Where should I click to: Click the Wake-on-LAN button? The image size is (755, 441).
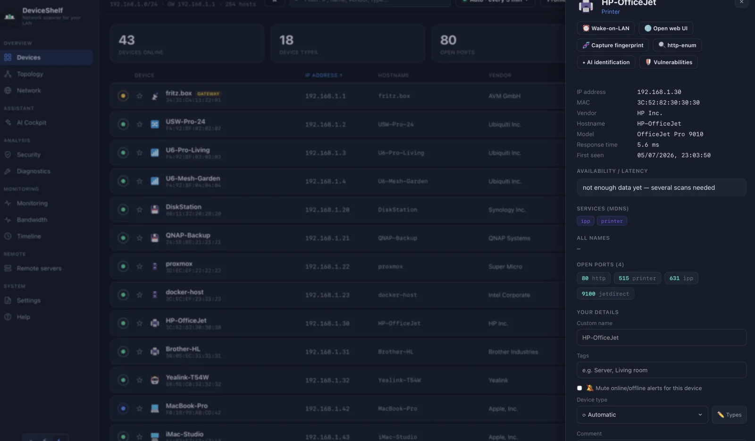(x=605, y=28)
